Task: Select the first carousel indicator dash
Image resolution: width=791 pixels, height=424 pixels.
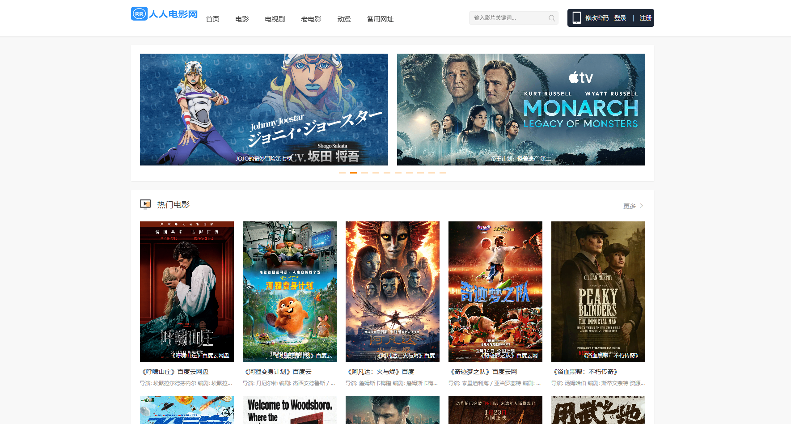Action: 342,173
